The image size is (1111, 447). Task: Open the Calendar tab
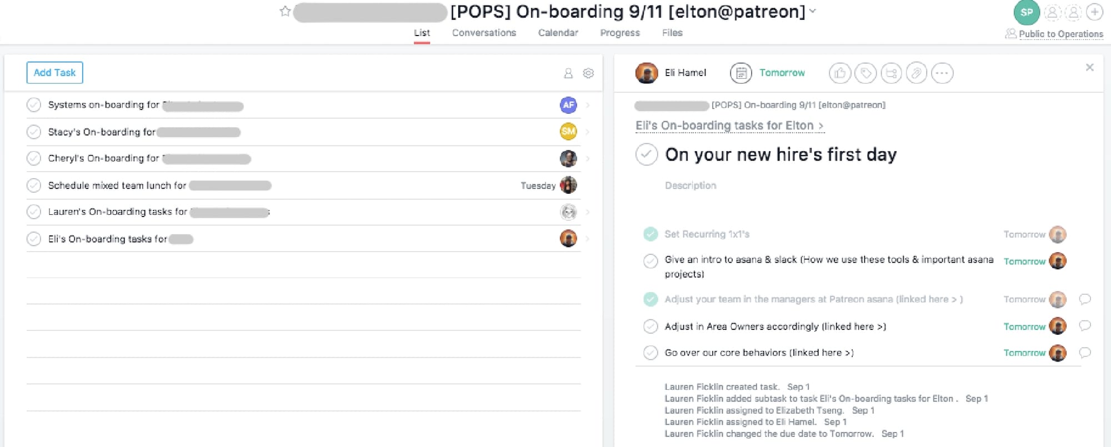(x=558, y=33)
